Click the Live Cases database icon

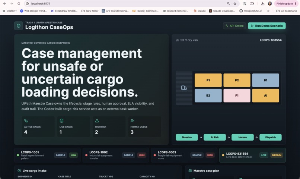pyautogui.click(x=61, y=121)
